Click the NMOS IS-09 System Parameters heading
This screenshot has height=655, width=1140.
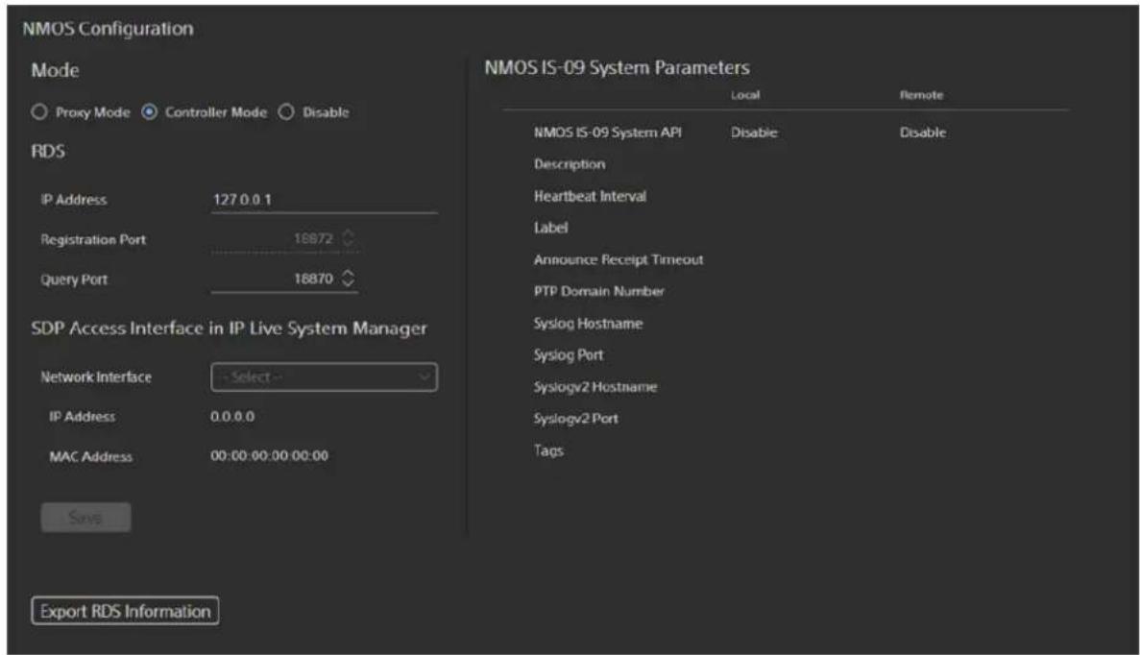click(618, 67)
